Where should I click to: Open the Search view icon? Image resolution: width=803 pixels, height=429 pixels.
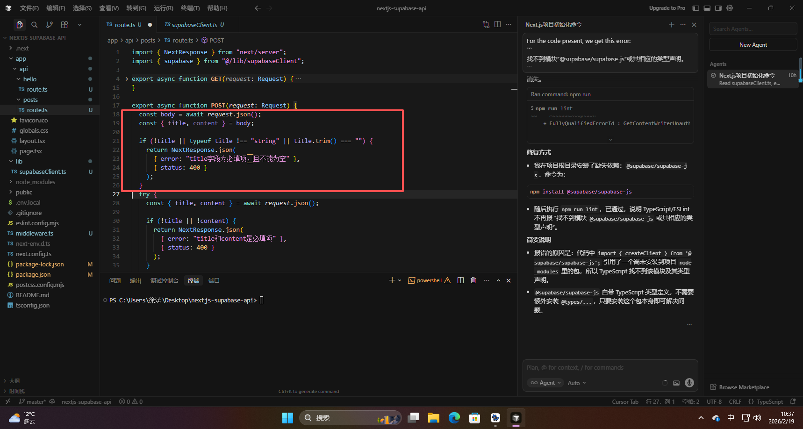(35, 25)
